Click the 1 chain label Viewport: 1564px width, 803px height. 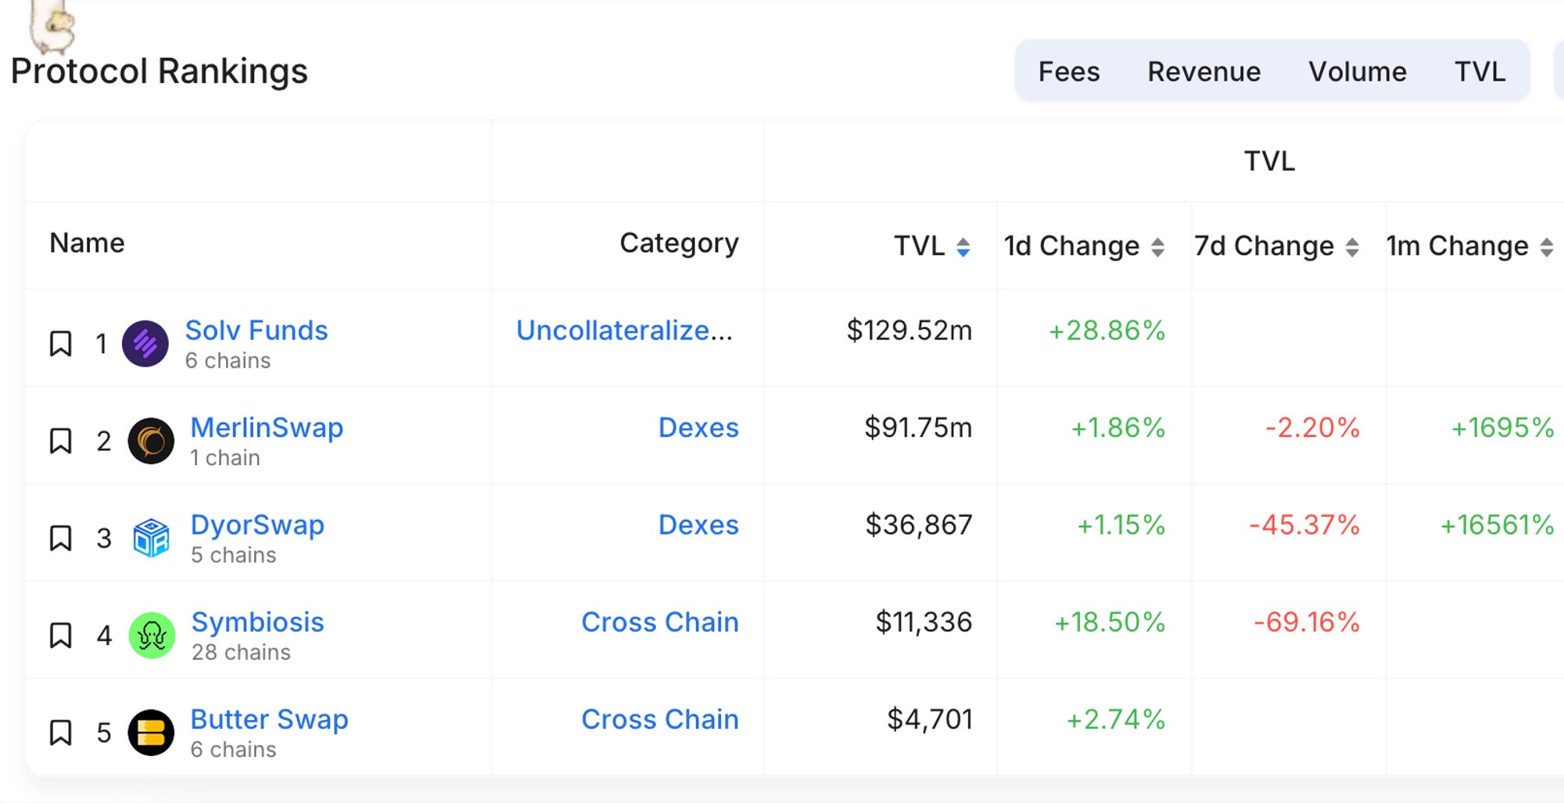click(x=225, y=457)
